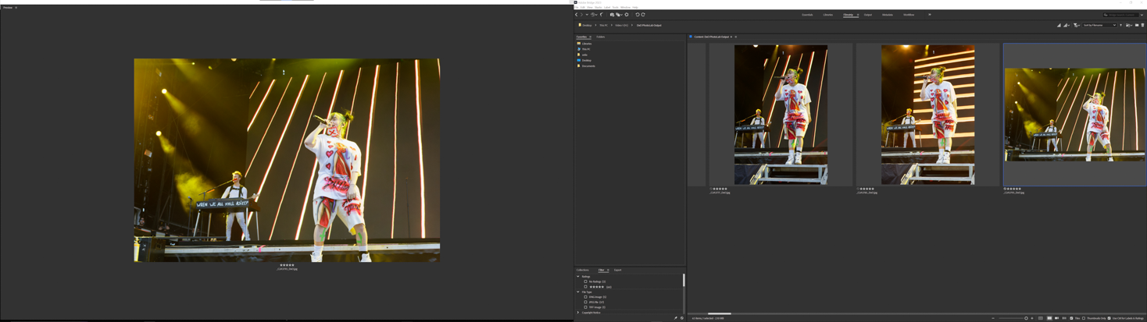Open the Edit menu
The image size is (1147, 322).
click(583, 7)
